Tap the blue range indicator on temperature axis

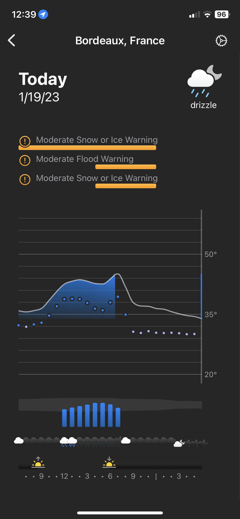coord(201,295)
